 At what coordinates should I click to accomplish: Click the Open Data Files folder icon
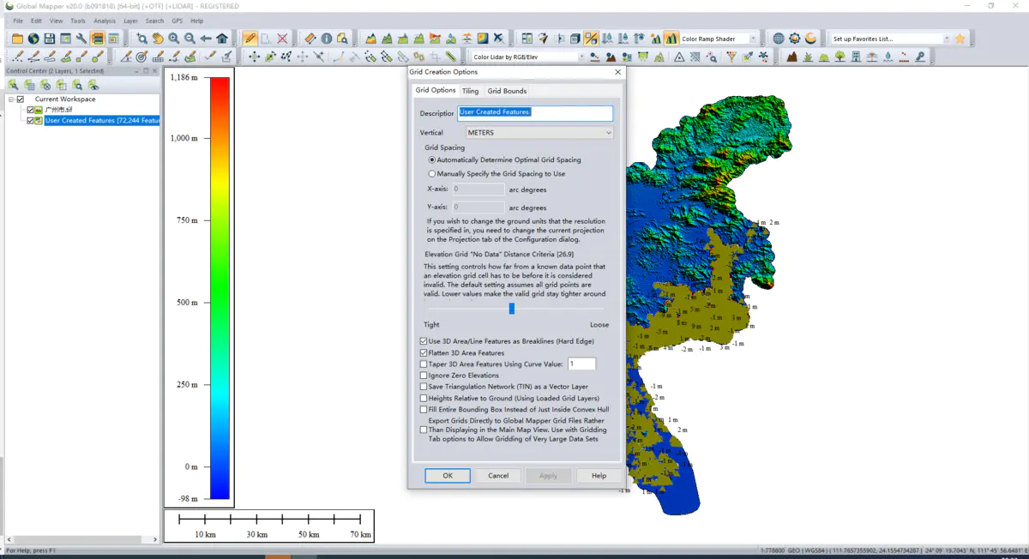coord(17,39)
